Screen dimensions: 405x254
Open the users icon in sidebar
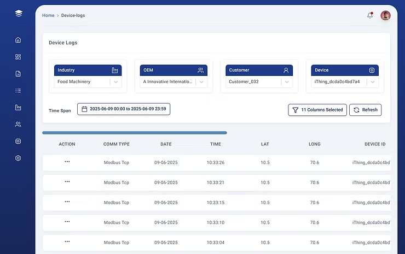(x=18, y=125)
